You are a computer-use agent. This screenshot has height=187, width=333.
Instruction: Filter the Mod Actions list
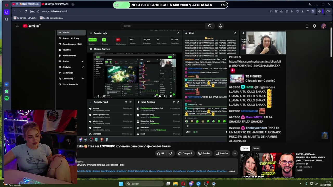174,102
